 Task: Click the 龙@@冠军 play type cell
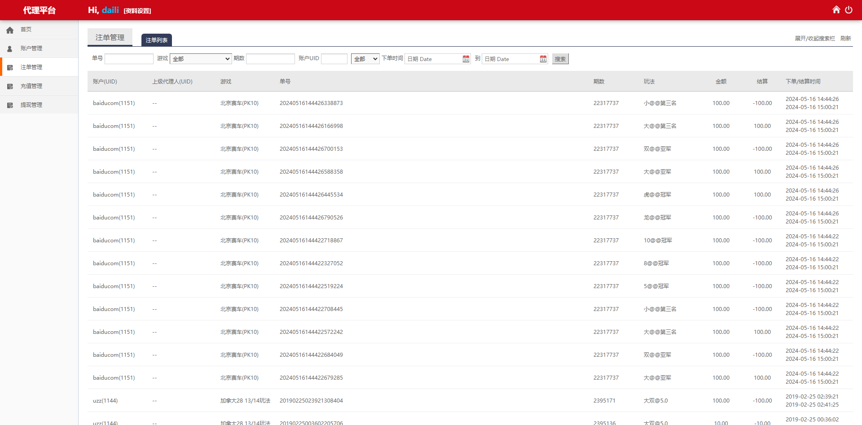pyautogui.click(x=657, y=218)
